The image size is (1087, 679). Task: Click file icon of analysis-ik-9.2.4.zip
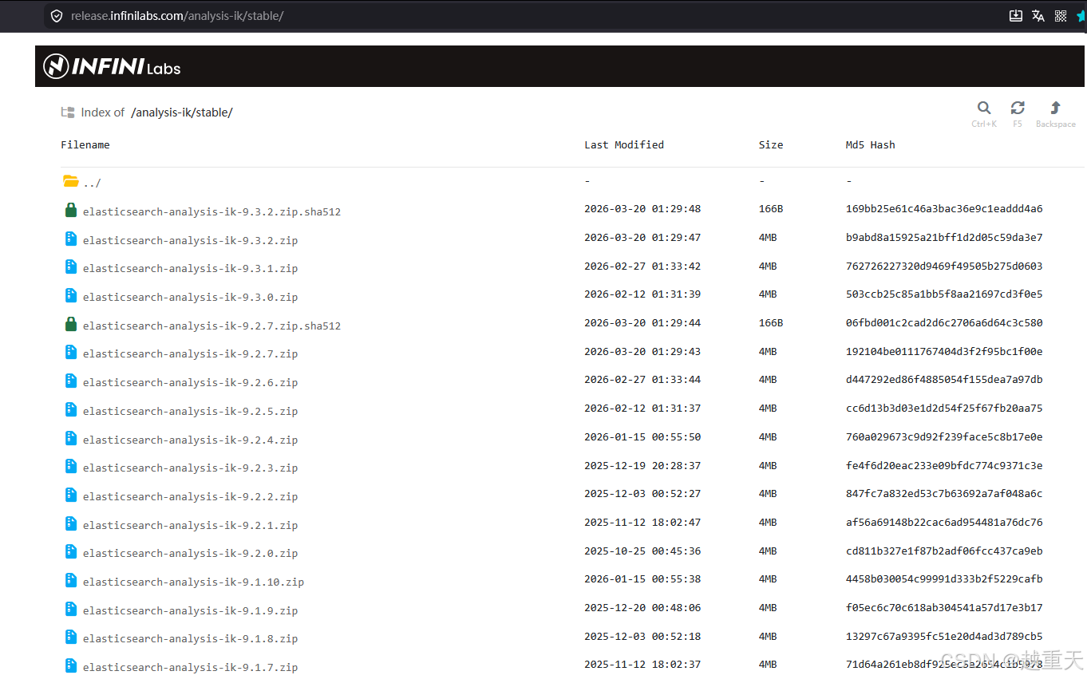click(x=71, y=438)
